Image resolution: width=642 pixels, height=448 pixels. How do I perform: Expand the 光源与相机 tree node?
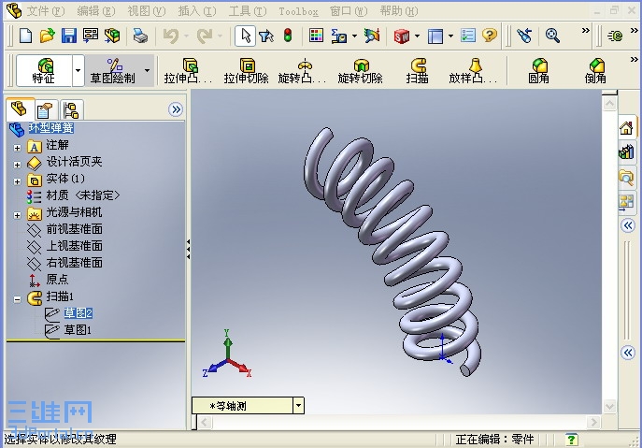click(x=17, y=215)
